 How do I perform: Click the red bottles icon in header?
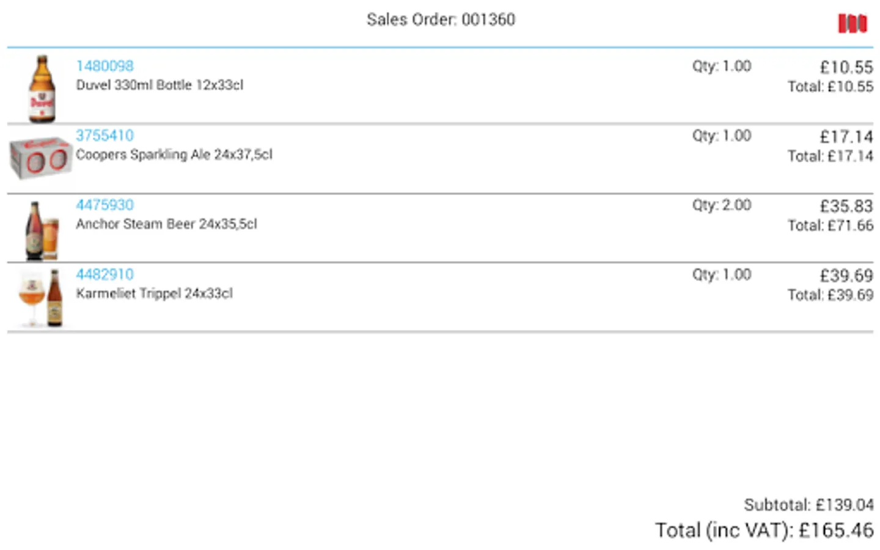853,23
